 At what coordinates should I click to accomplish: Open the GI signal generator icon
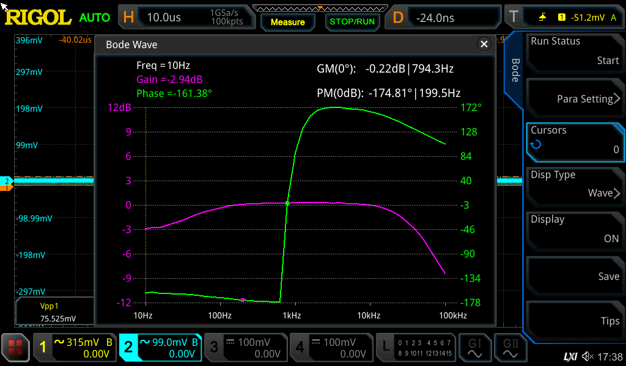(474, 348)
